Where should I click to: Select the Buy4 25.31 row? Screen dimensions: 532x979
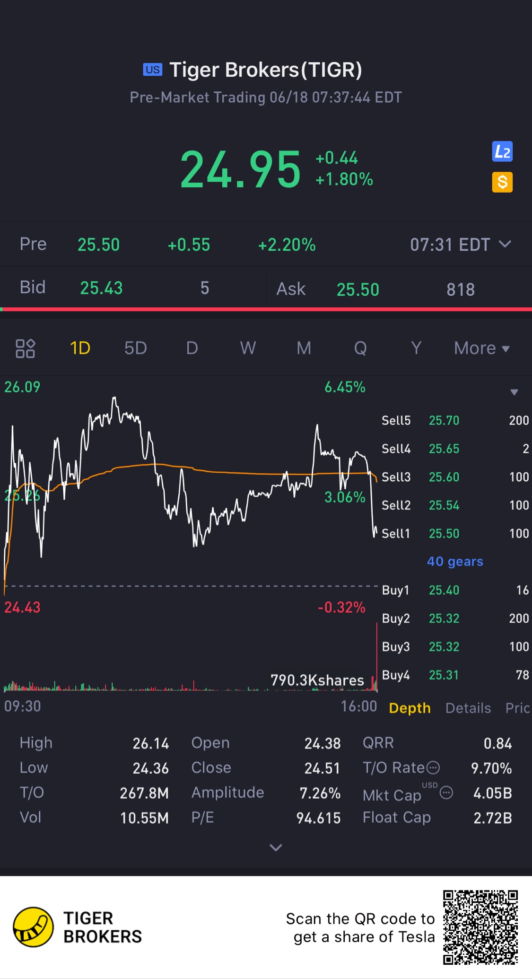pos(455,675)
